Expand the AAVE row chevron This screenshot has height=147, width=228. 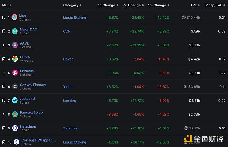click(x=4, y=45)
